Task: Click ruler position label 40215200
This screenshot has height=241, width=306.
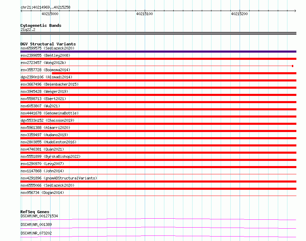Action: click(x=239, y=14)
